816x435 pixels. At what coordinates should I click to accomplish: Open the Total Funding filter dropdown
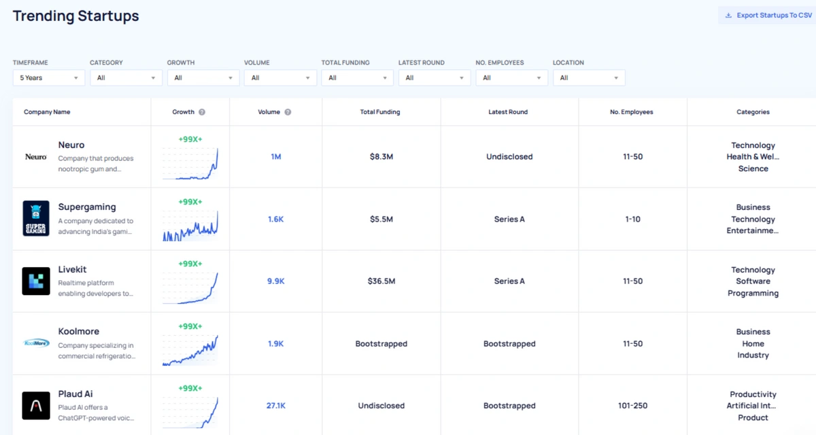coord(358,78)
